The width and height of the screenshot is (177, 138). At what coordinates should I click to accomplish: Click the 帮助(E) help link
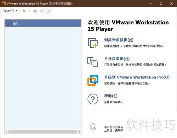(111, 96)
